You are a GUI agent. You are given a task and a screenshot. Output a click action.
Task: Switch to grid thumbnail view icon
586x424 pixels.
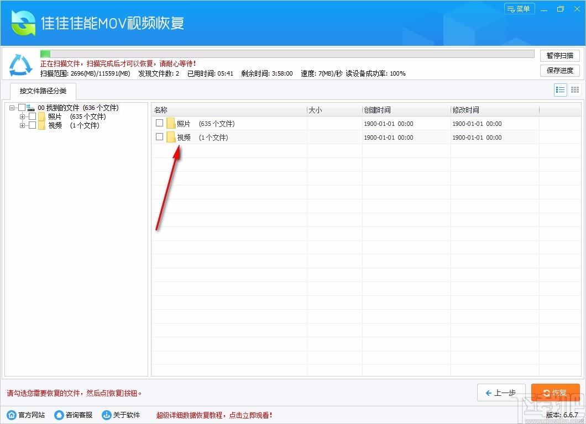click(575, 89)
